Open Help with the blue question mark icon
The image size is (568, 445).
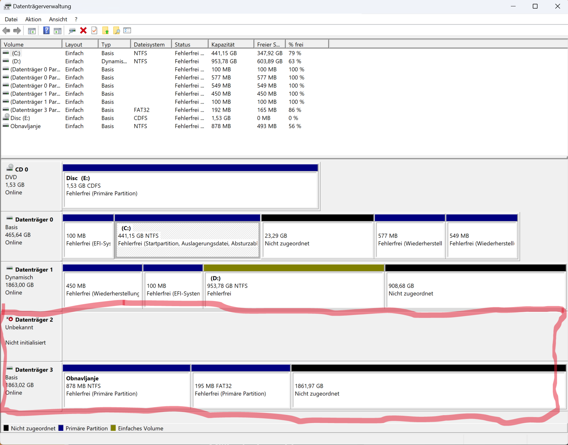46,31
